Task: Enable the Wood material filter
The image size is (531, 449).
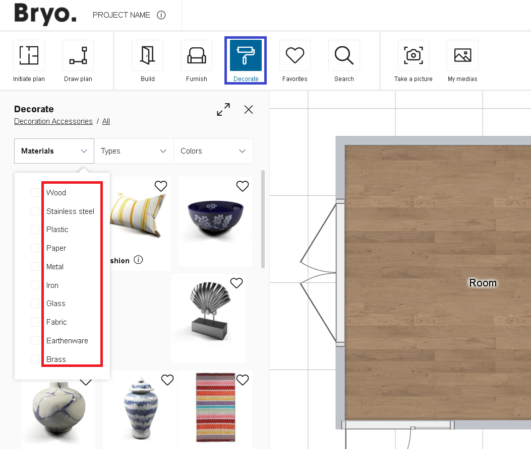Action: pyautogui.click(x=35, y=192)
